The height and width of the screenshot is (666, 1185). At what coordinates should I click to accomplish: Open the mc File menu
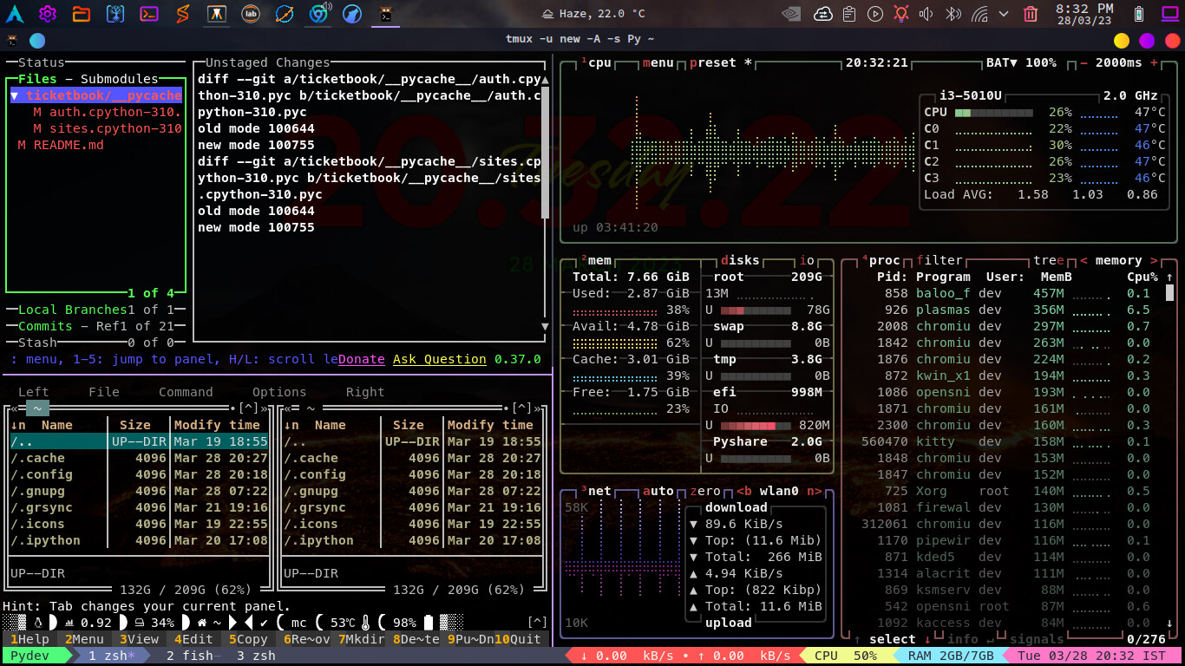point(104,392)
